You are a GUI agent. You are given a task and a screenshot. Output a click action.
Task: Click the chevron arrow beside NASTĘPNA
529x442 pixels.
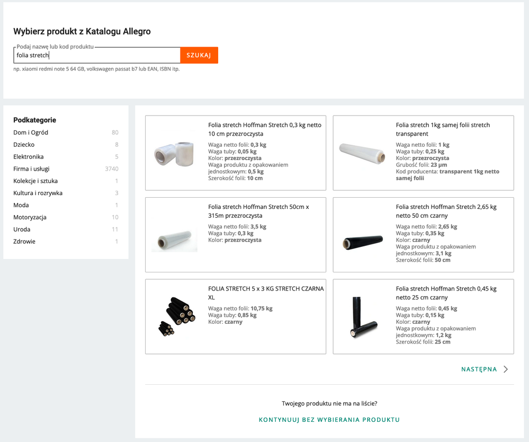point(506,369)
